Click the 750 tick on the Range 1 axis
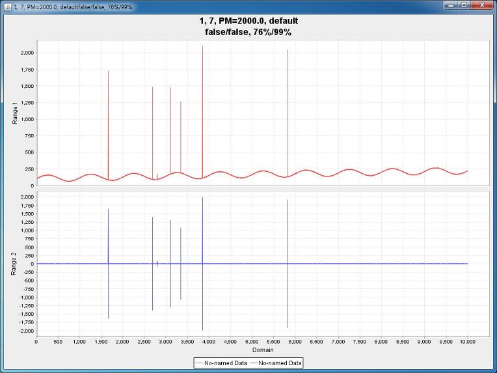 pos(29,136)
